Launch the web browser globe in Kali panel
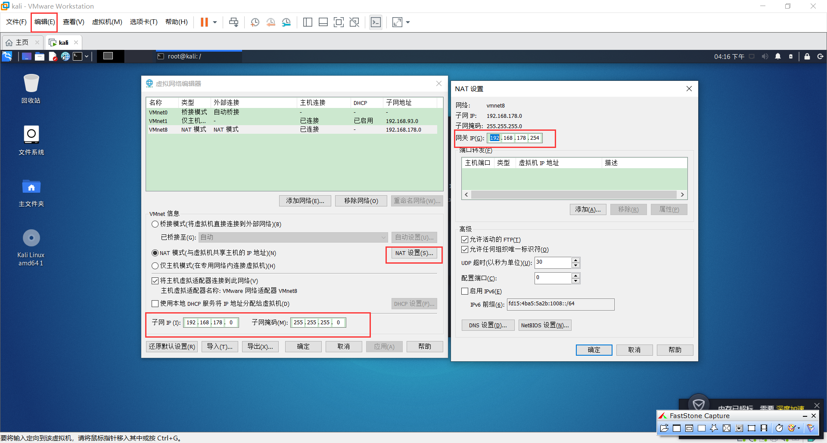 65,56
